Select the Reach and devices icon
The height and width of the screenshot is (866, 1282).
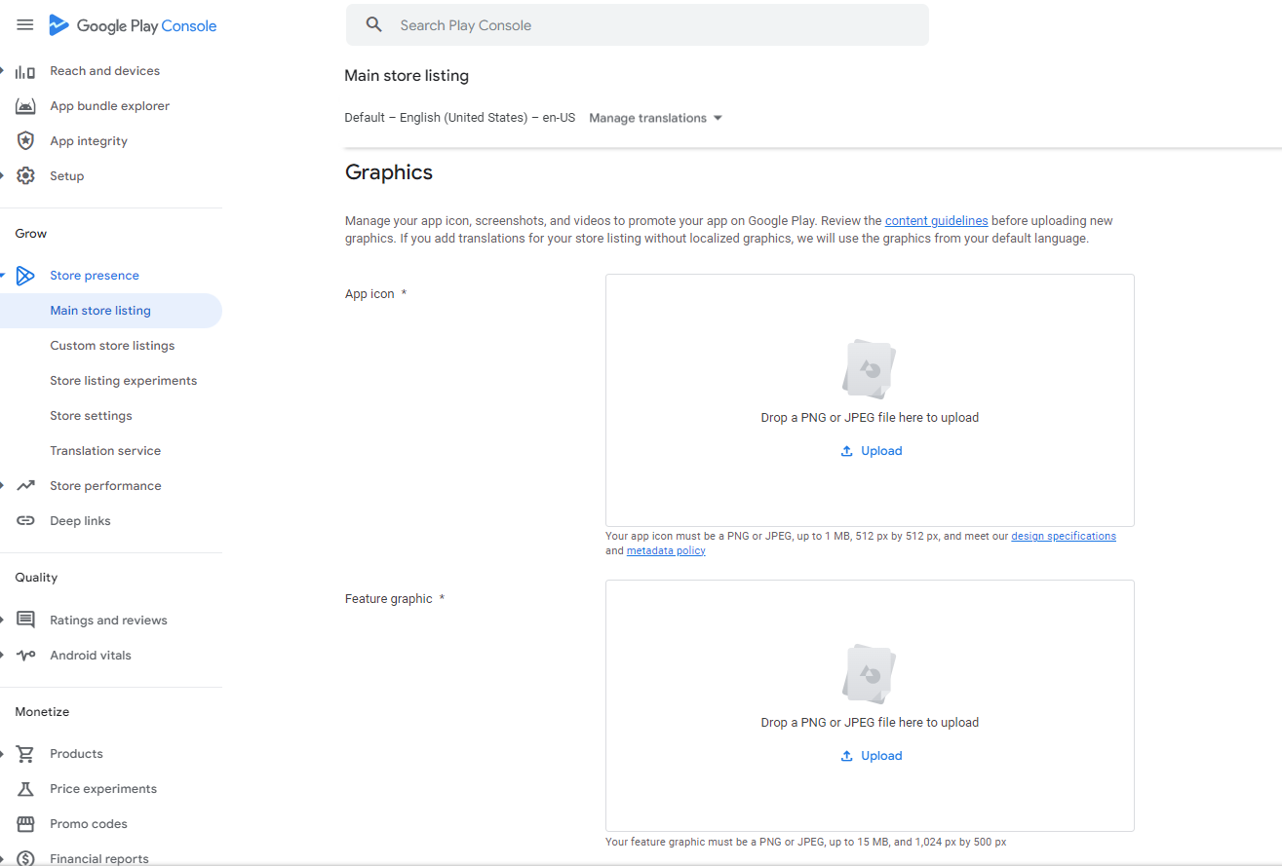tap(24, 70)
